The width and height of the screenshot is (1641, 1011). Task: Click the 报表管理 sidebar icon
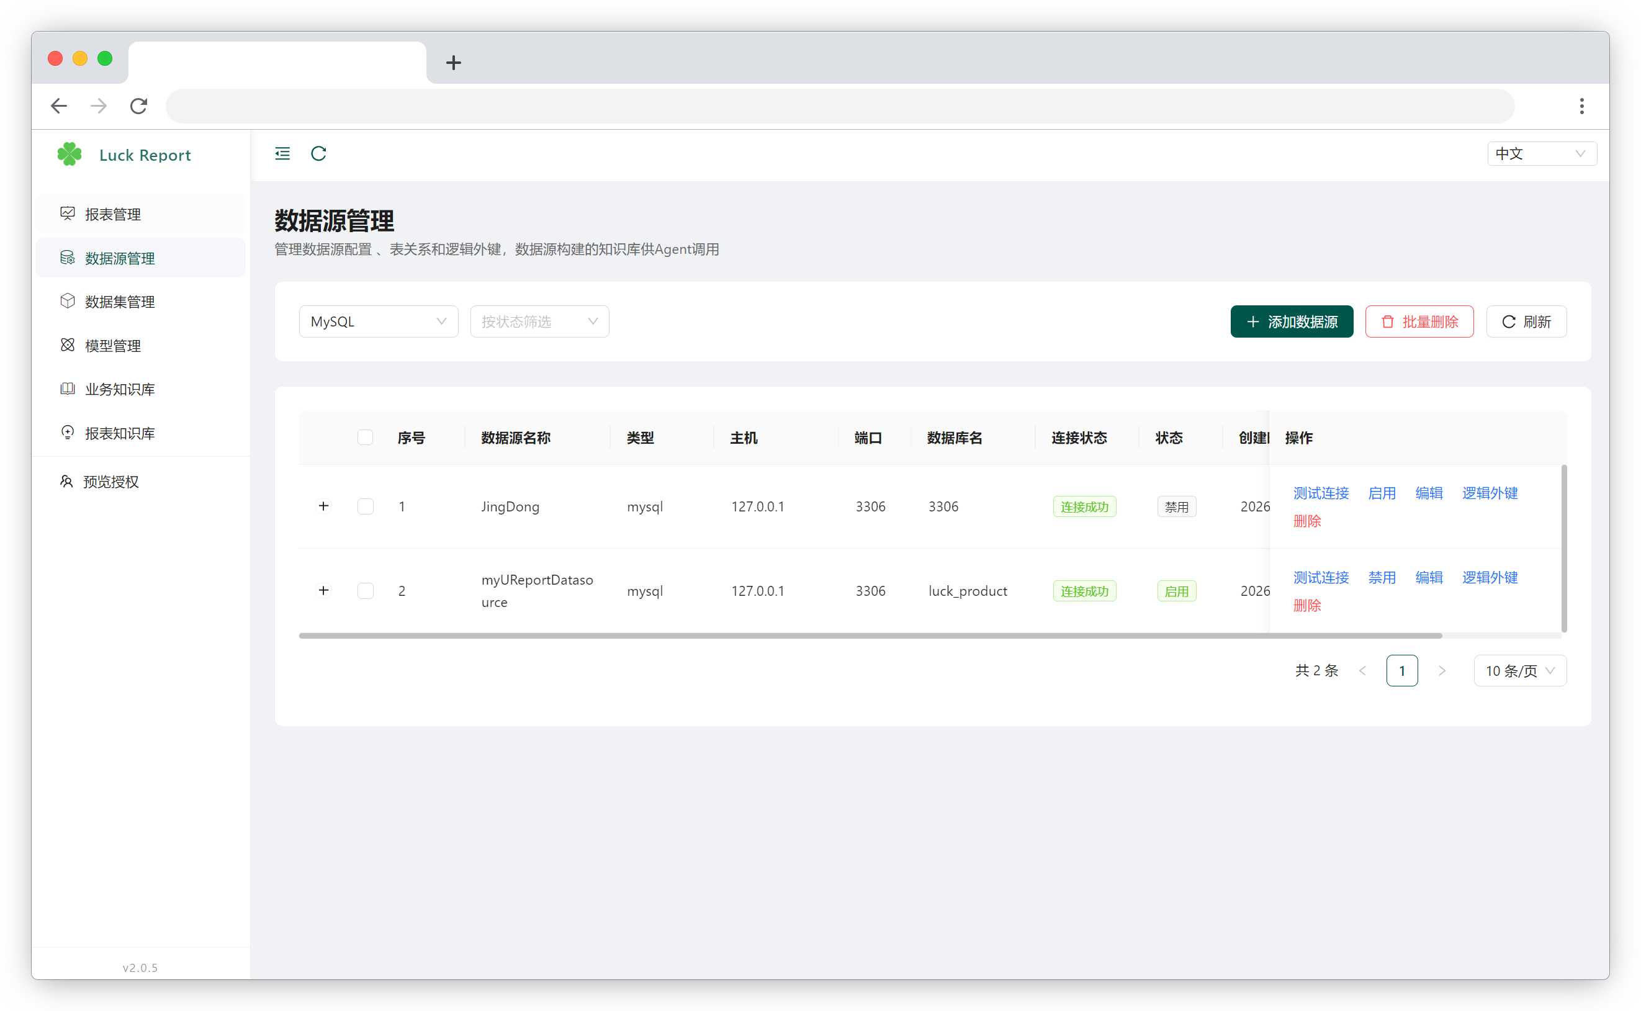pyautogui.click(x=68, y=213)
